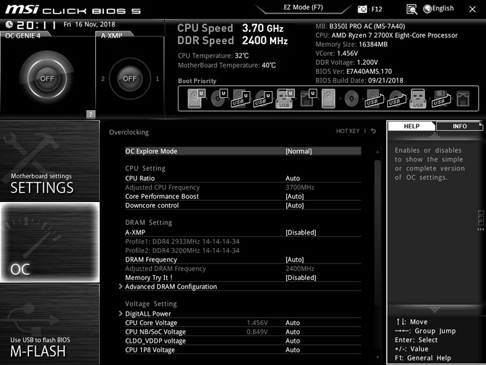486x365 pixels.
Task: Go back with the return arrow beside HOT KEY
Action: point(373,131)
